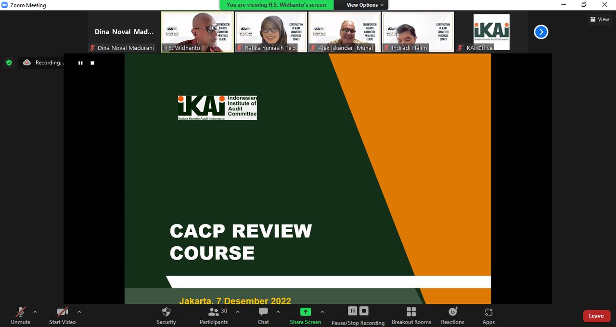Image resolution: width=616 pixels, height=327 pixels.
Task: Select Dina Noval Madurani participant tile
Action: [124, 32]
